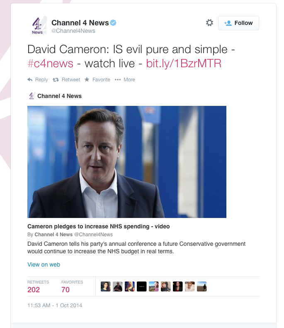Open the gear settings dropdown
This screenshot has width=284, height=328.
209,22
